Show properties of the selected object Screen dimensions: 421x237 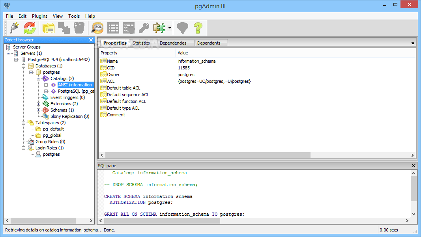coord(48,28)
